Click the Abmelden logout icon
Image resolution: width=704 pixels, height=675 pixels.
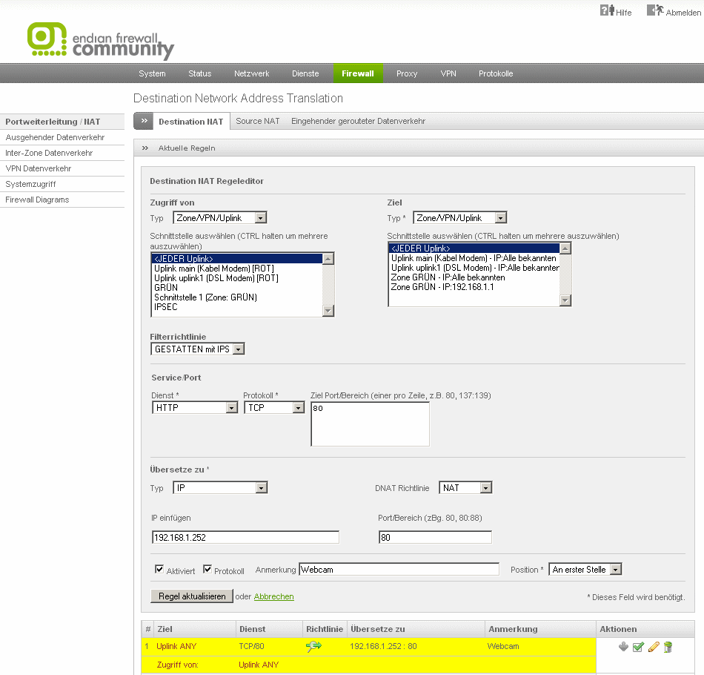(655, 11)
